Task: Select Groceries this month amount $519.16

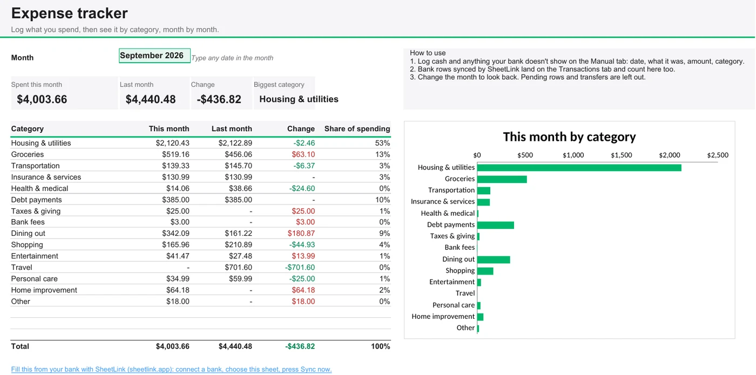Action: click(x=175, y=154)
